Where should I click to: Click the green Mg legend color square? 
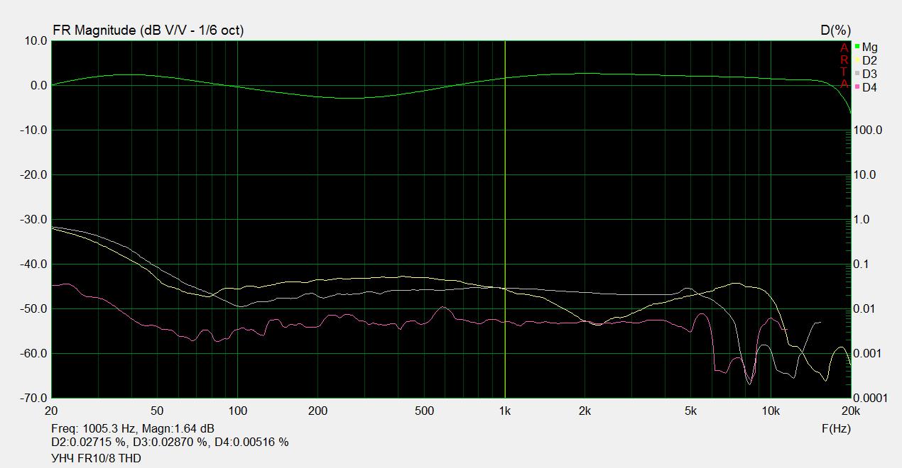click(857, 47)
